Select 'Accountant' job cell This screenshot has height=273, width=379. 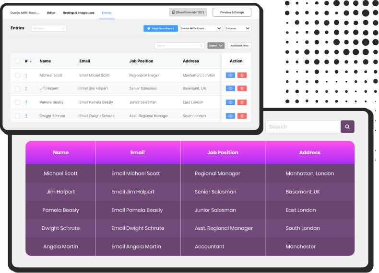coord(209,247)
